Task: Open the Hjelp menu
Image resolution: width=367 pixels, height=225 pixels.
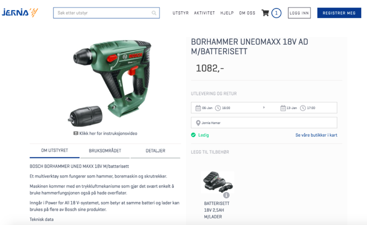Action: coord(227,13)
